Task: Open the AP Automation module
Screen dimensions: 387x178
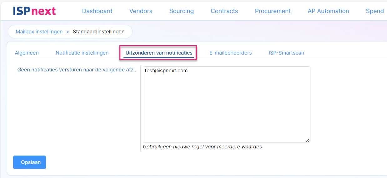Action: click(328, 11)
